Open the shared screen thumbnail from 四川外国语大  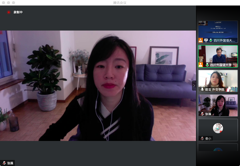pyautogui.click(x=218, y=29)
